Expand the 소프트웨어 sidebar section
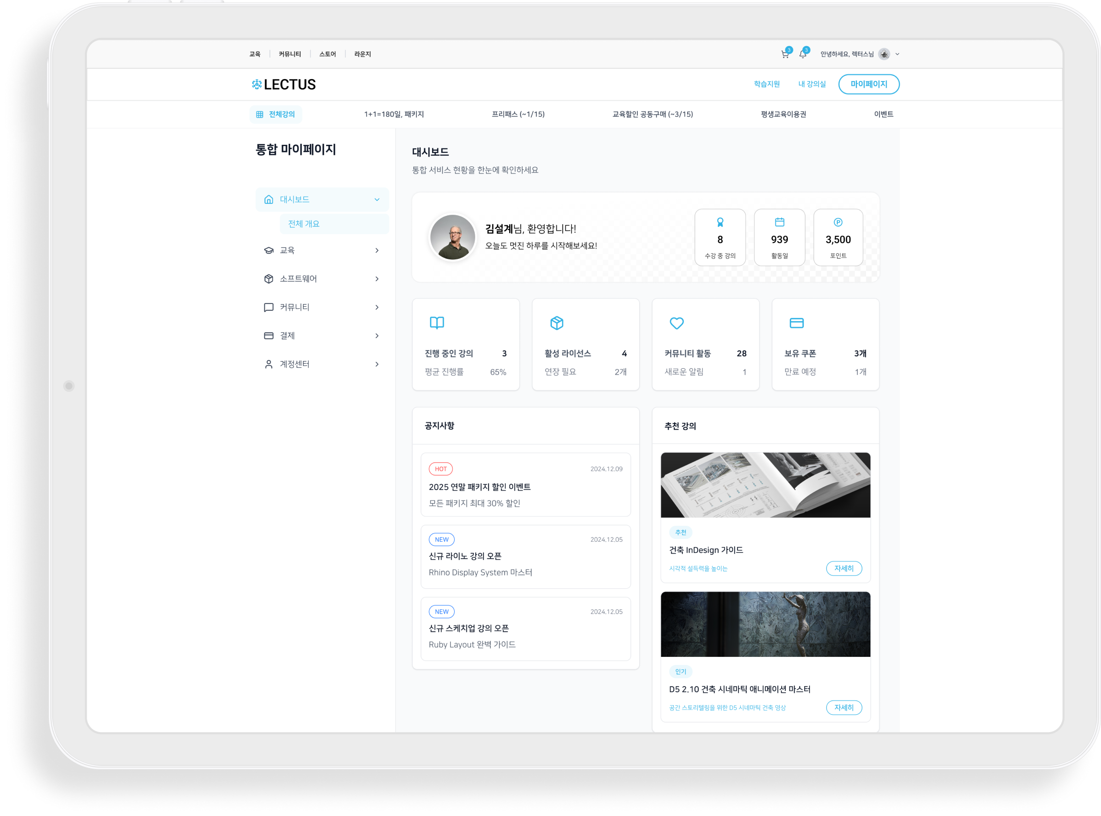The width and height of the screenshot is (1101, 816). (377, 279)
